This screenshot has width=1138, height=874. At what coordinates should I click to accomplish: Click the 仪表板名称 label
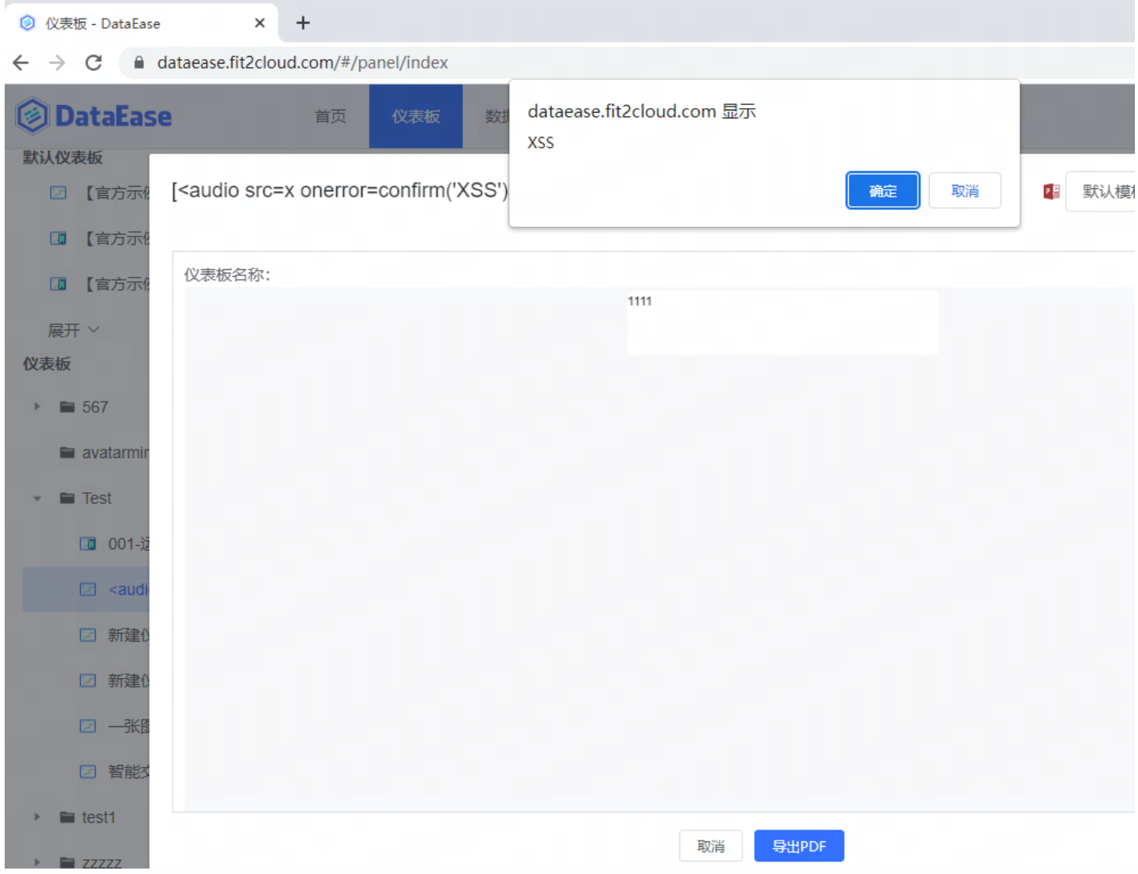tap(227, 274)
